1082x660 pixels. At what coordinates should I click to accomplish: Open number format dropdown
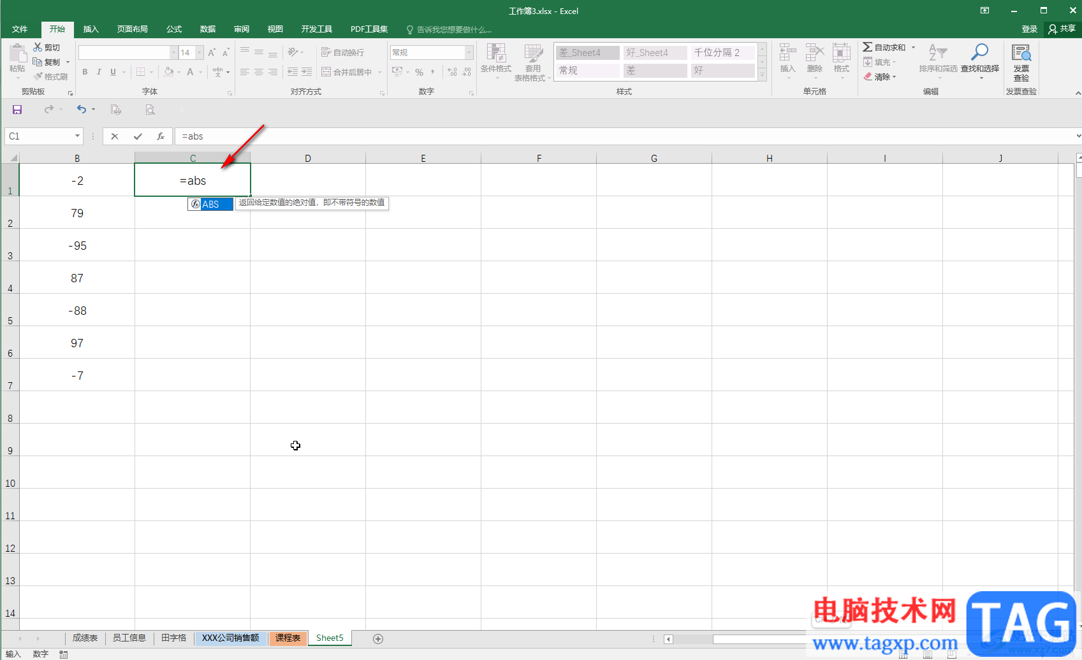pos(469,52)
